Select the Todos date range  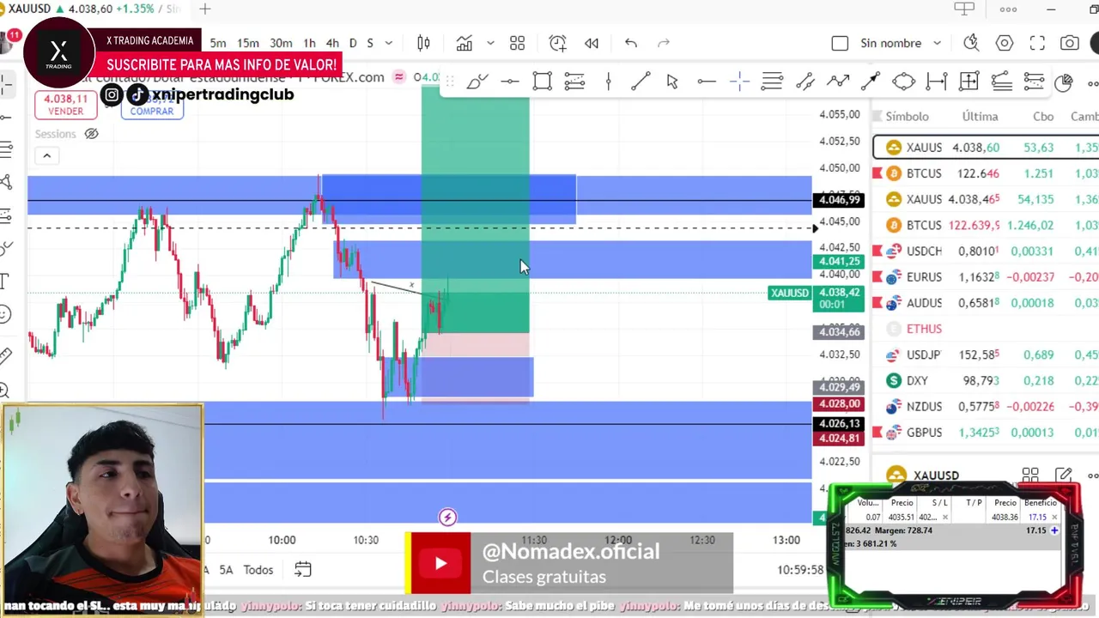258,569
